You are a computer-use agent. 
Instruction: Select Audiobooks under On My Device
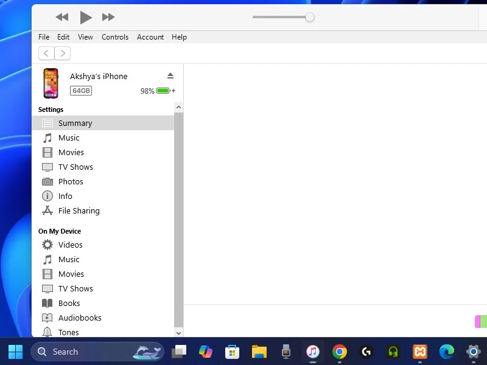pos(103,318)
